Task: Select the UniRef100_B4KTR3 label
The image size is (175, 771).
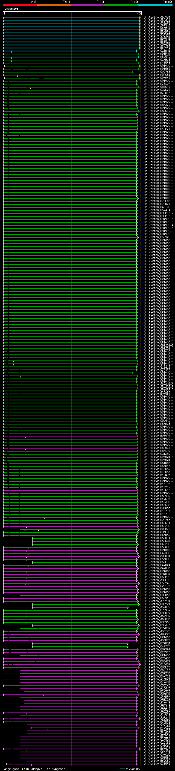Action: click(157, 484)
